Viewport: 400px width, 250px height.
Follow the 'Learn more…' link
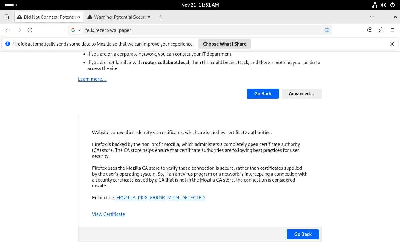pos(92,79)
